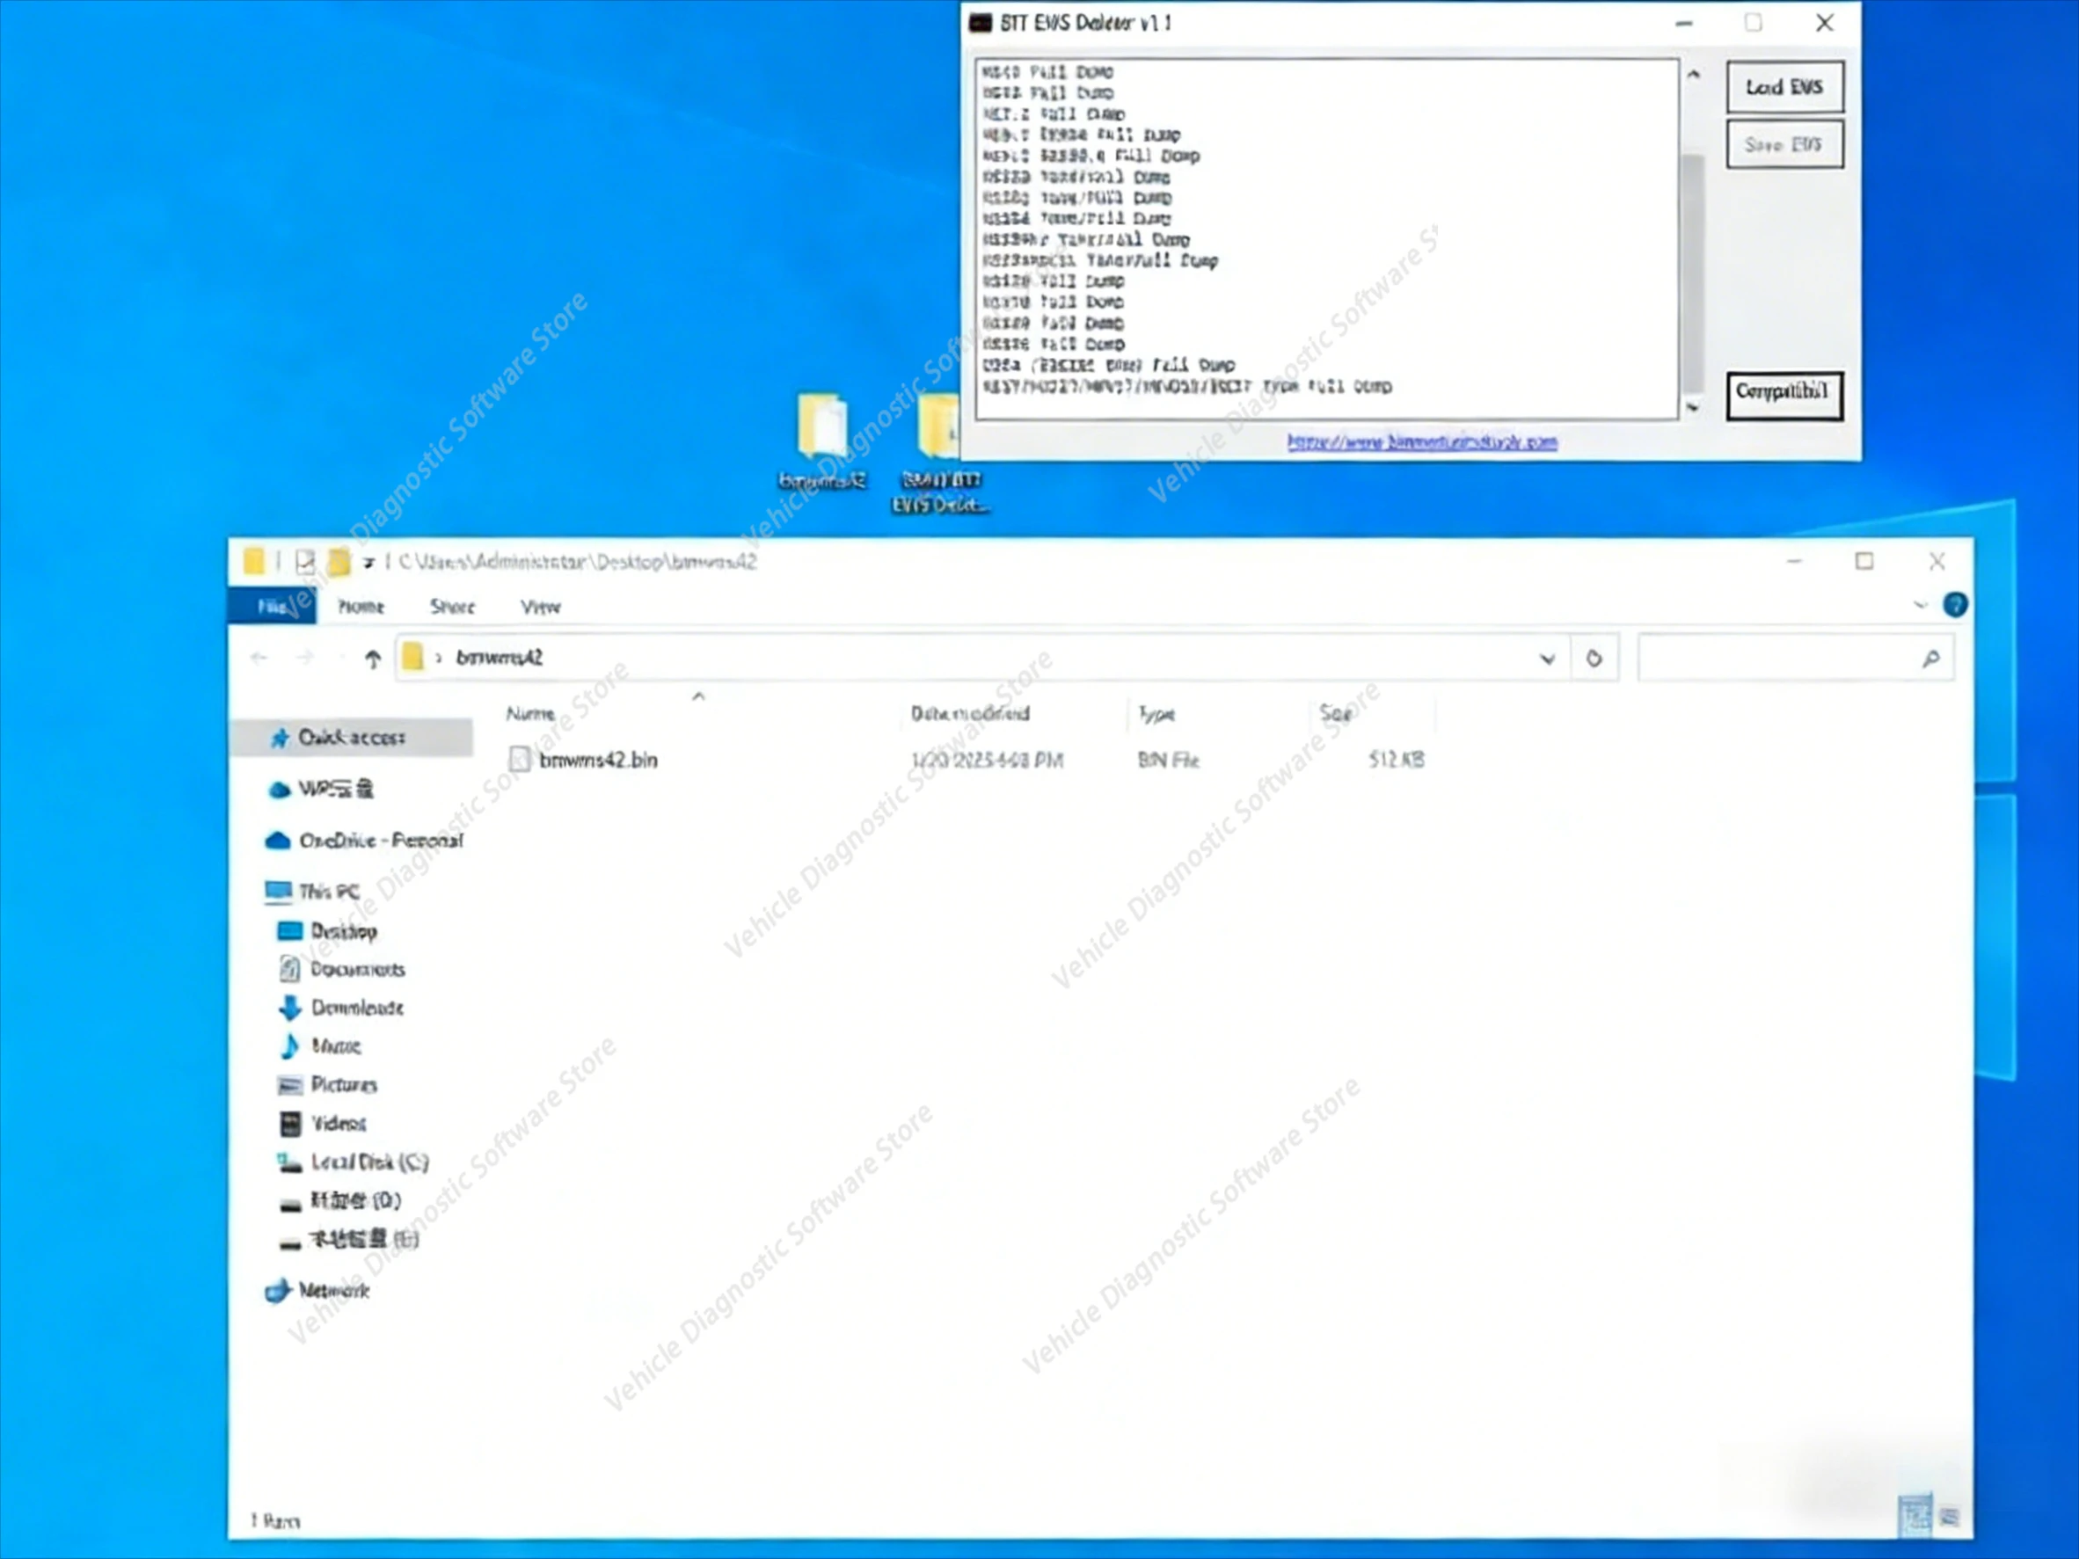Open Downloads in the navigation pane

tap(342, 1008)
